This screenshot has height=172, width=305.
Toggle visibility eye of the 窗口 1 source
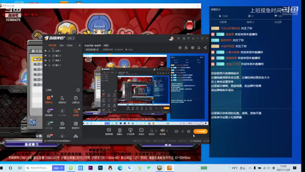45,65
